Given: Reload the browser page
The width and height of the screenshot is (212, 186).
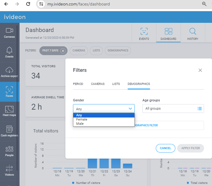Looking at the screenshot, I should [28, 4].
